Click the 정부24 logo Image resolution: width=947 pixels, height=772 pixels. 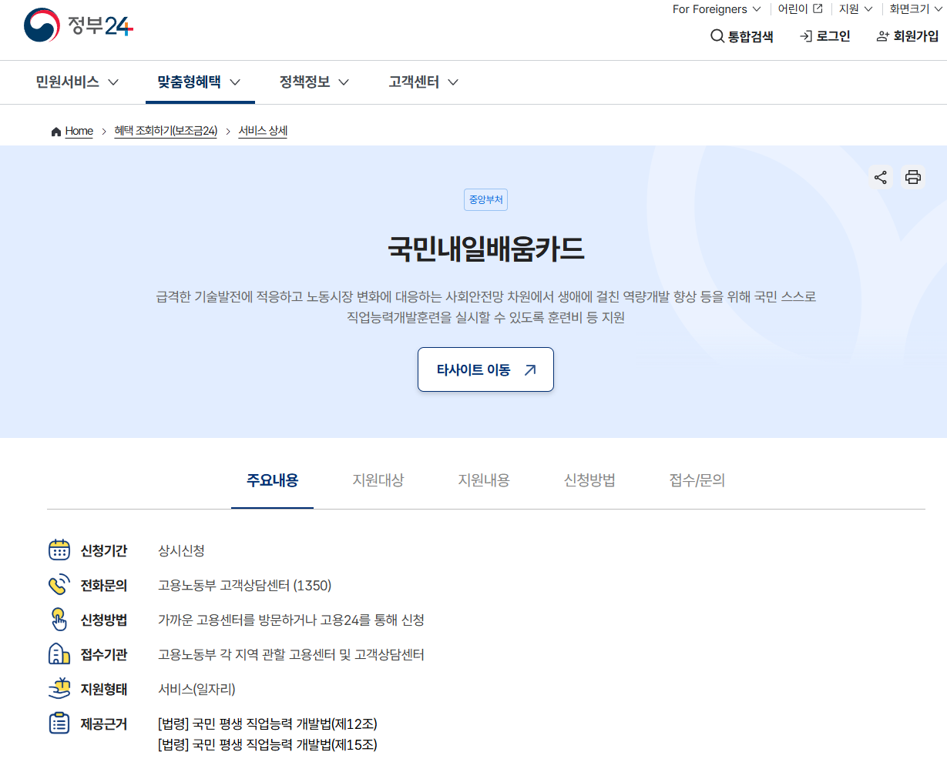click(x=79, y=25)
